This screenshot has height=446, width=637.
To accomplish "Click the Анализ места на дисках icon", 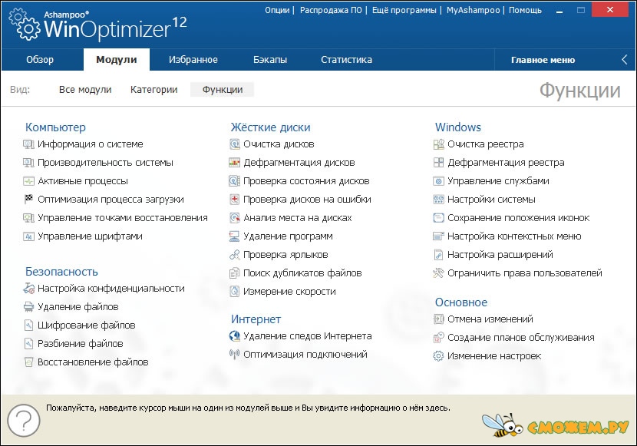I will (x=234, y=218).
